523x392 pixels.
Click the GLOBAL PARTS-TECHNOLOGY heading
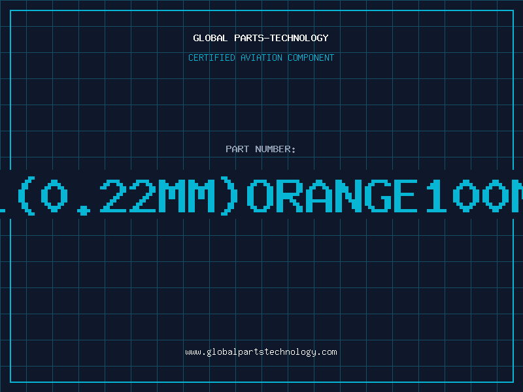(261, 38)
